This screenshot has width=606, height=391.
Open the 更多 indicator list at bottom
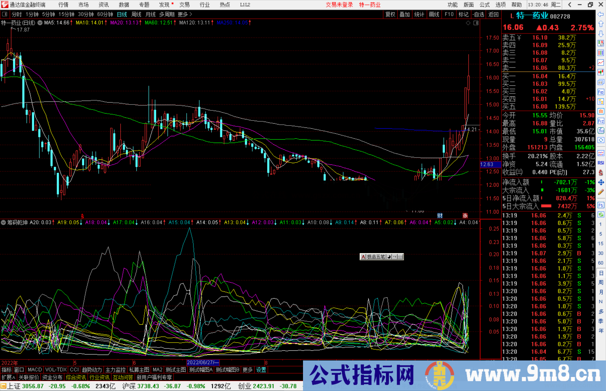tap(247, 370)
